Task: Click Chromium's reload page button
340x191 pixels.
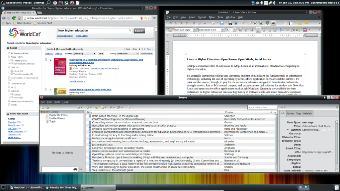Action: pyautogui.click(x=14, y=18)
